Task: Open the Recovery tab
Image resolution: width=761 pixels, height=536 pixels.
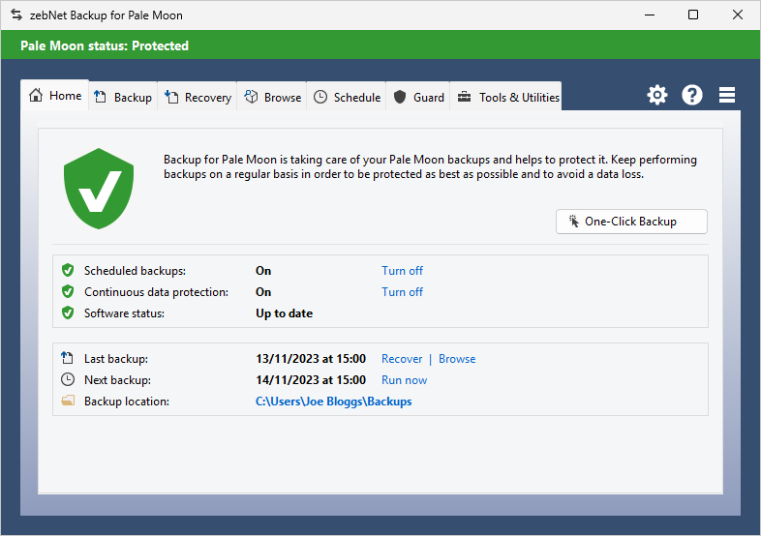Action: click(198, 98)
